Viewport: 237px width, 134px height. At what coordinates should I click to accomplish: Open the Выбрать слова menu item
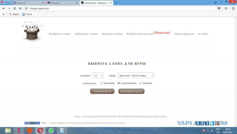[60, 34]
